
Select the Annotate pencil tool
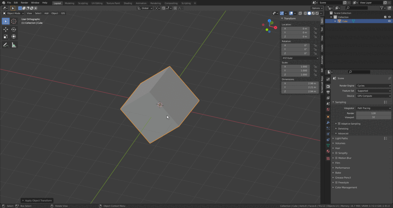(x=6, y=45)
